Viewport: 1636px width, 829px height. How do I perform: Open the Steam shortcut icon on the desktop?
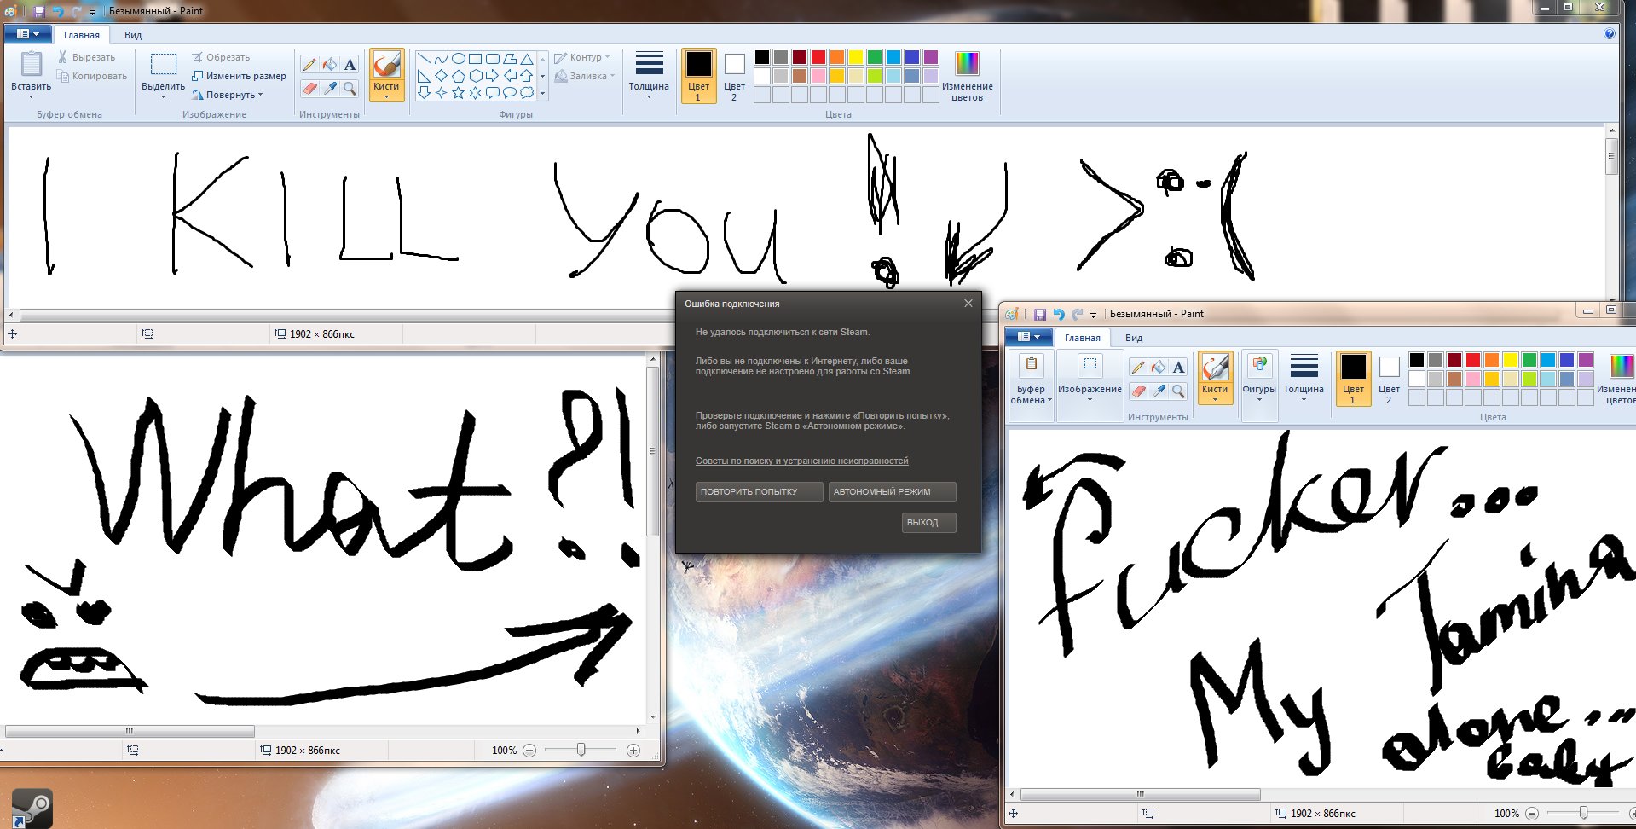[x=32, y=808]
